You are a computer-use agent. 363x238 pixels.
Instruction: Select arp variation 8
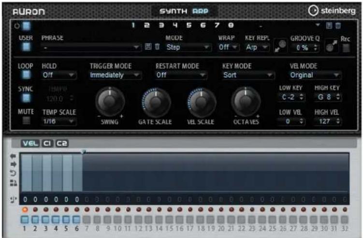click(x=231, y=25)
